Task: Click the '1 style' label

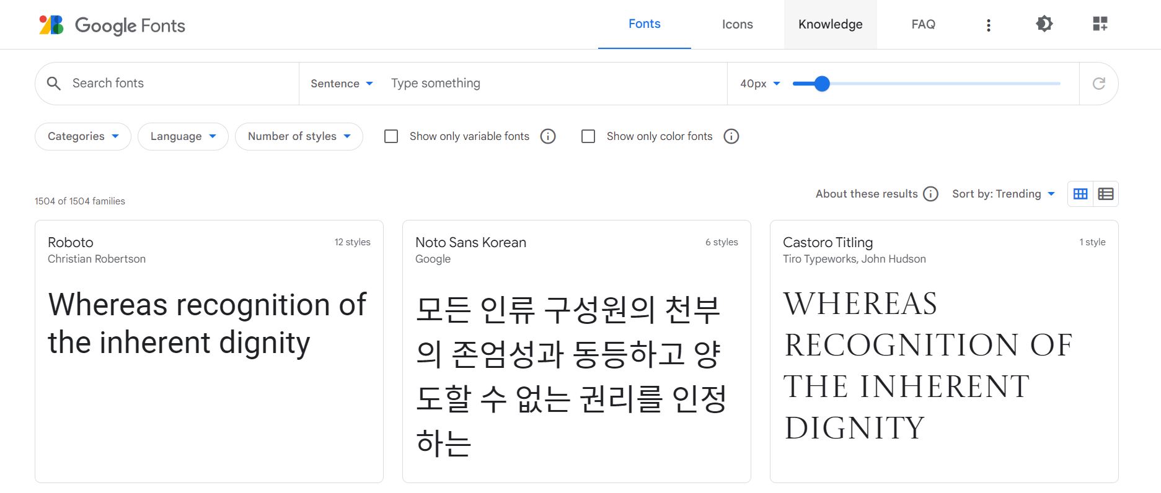Action: coord(1092,242)
